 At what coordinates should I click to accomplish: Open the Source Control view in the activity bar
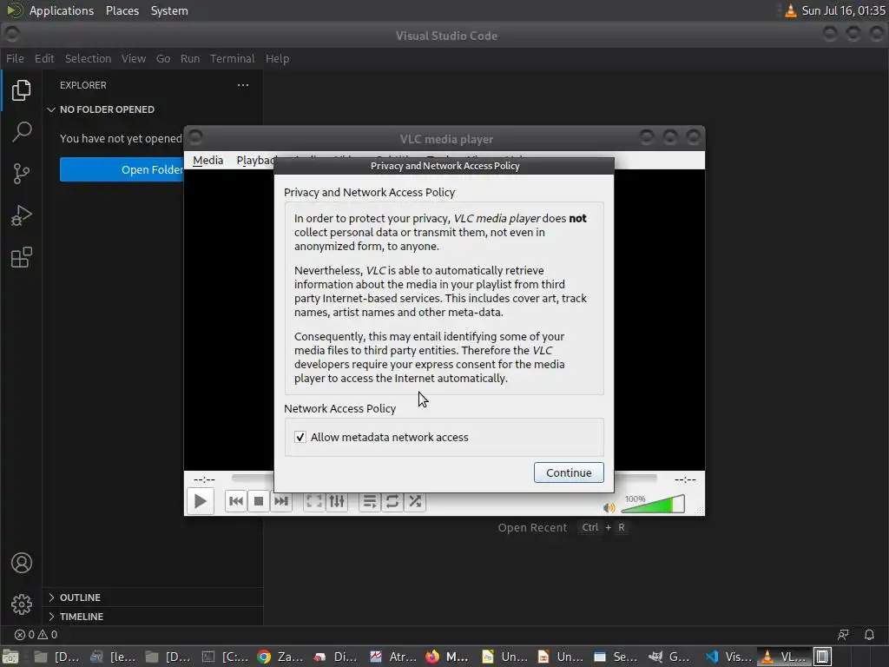[x=21, y=174]
